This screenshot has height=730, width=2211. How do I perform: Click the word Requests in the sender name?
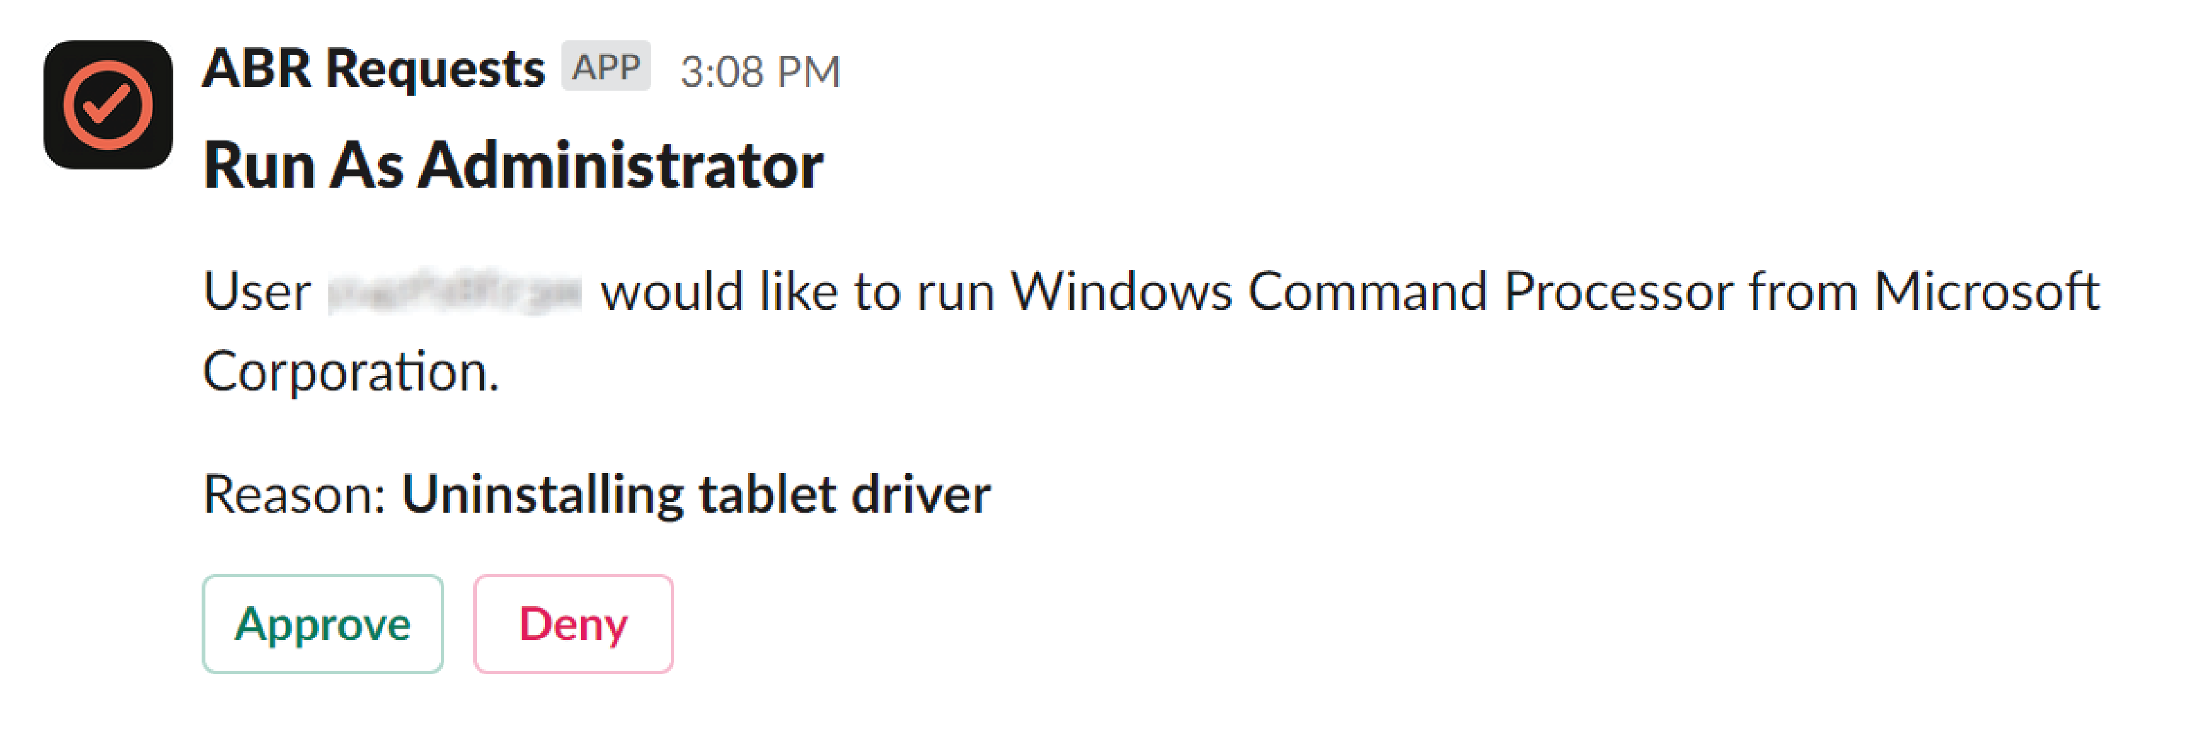click(x=435, y=69)
